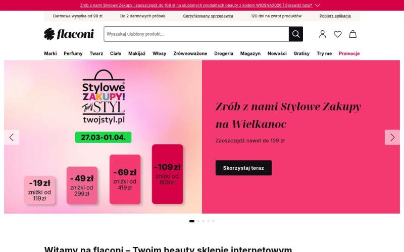Select the first carousel pagination dot
This screenshot has height=252, width=404.
[x=192, y=221]
